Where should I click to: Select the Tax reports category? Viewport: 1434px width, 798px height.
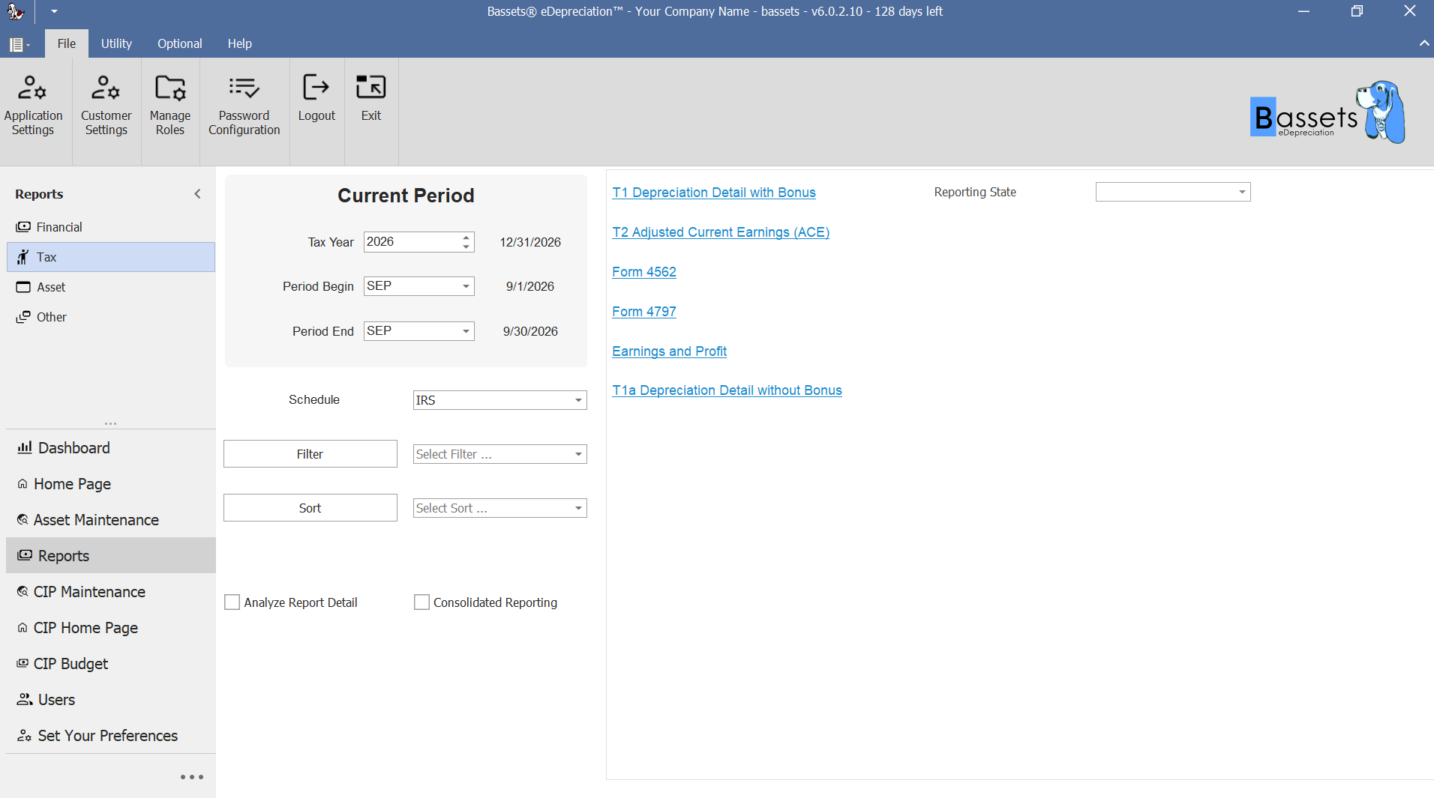(111, 257)
